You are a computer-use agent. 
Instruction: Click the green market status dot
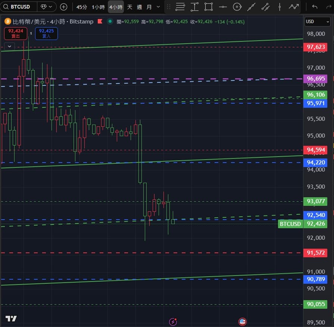[110, 21]
